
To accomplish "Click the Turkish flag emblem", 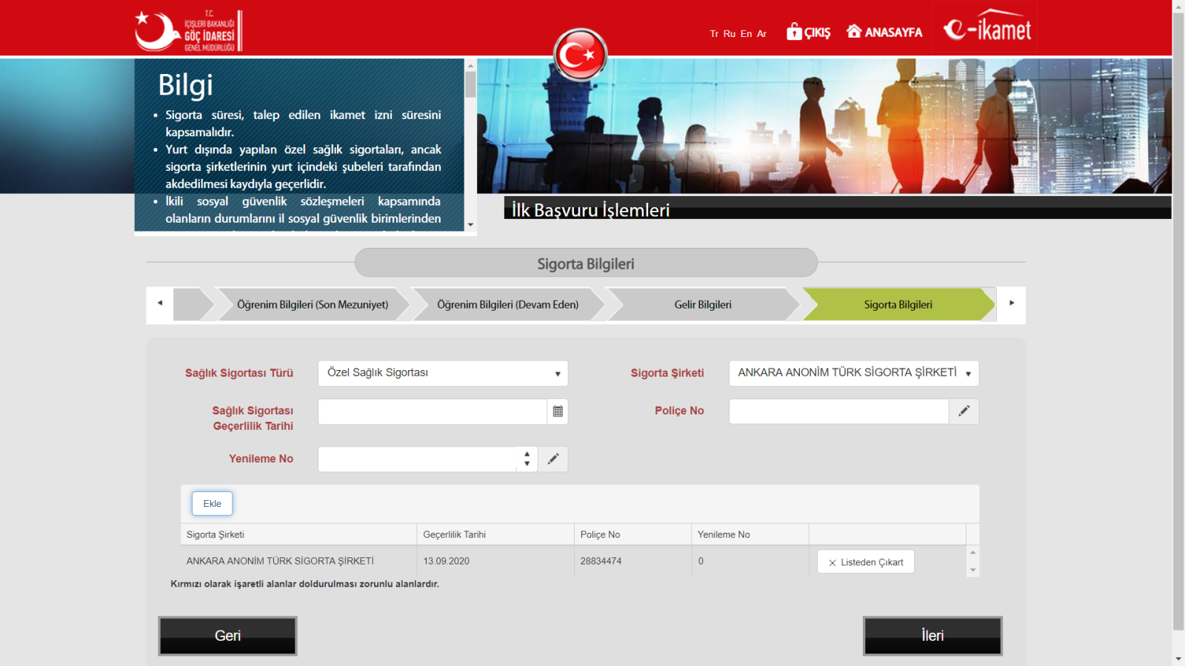I will (x=580, y=54).
